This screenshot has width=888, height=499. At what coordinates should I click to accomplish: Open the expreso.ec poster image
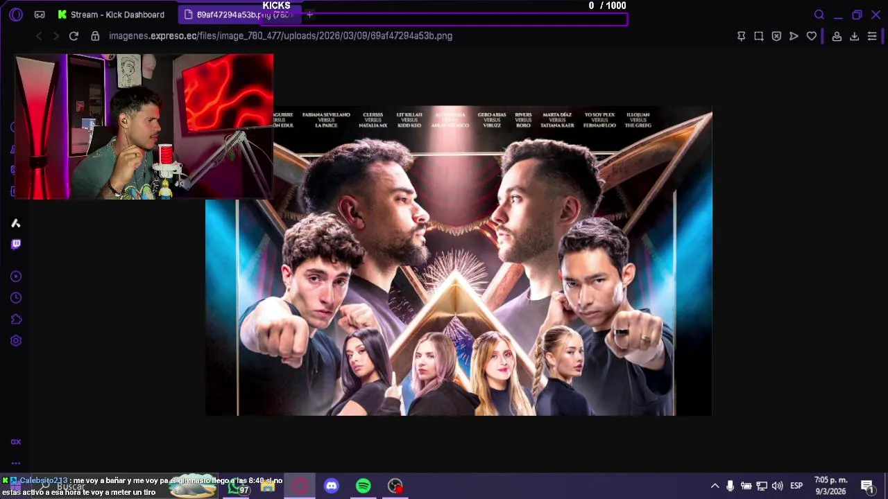click(458, 261)
